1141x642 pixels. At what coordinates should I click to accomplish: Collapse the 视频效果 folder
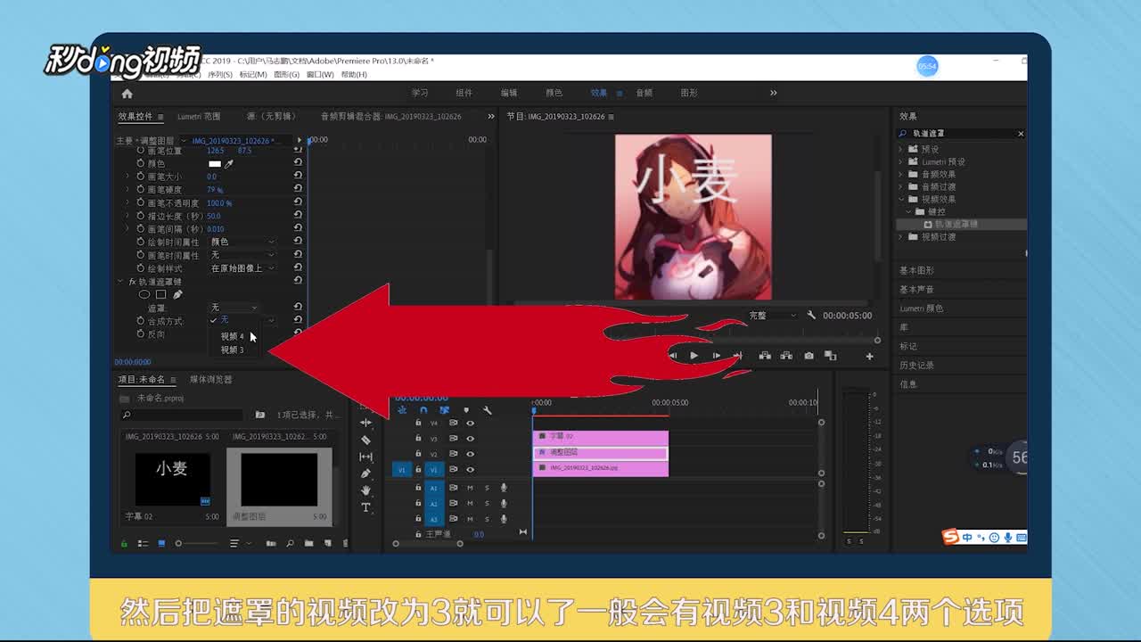[900, 200]
